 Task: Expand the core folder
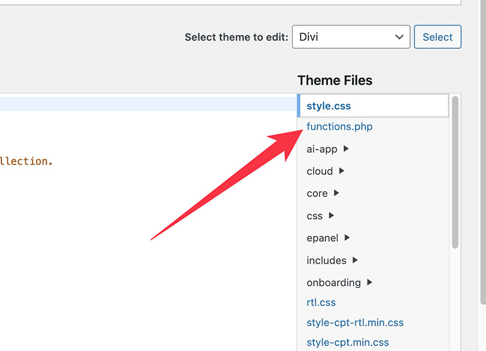(323, 193)
